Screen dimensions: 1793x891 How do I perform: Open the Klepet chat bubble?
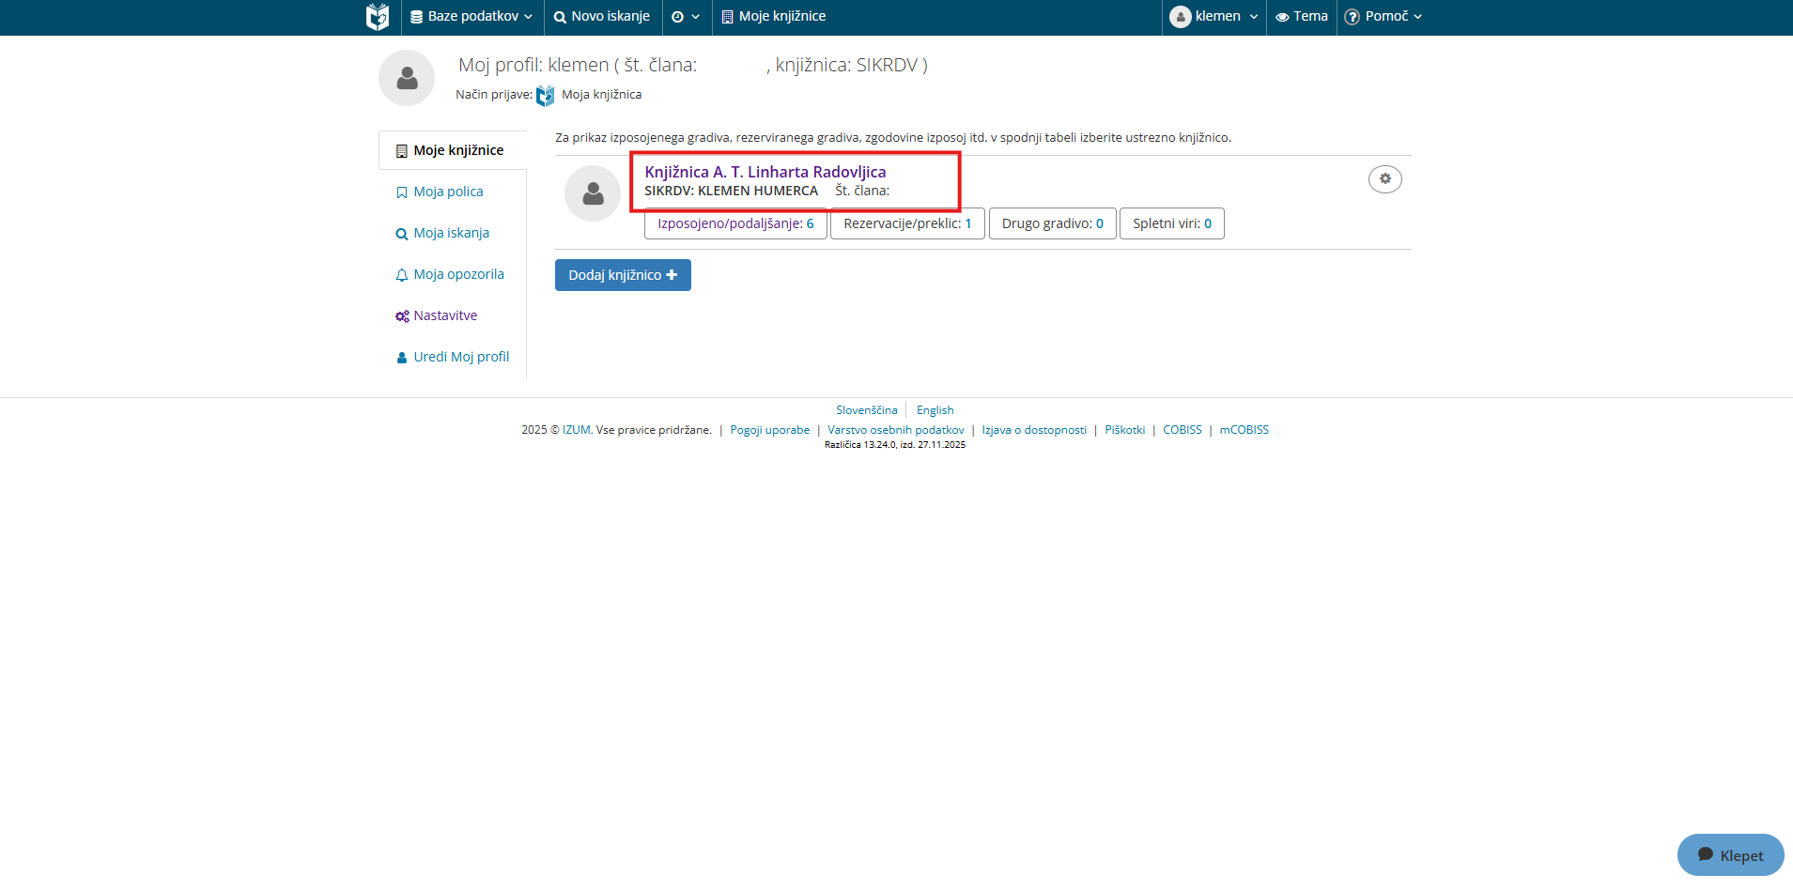coord(1730,854)
